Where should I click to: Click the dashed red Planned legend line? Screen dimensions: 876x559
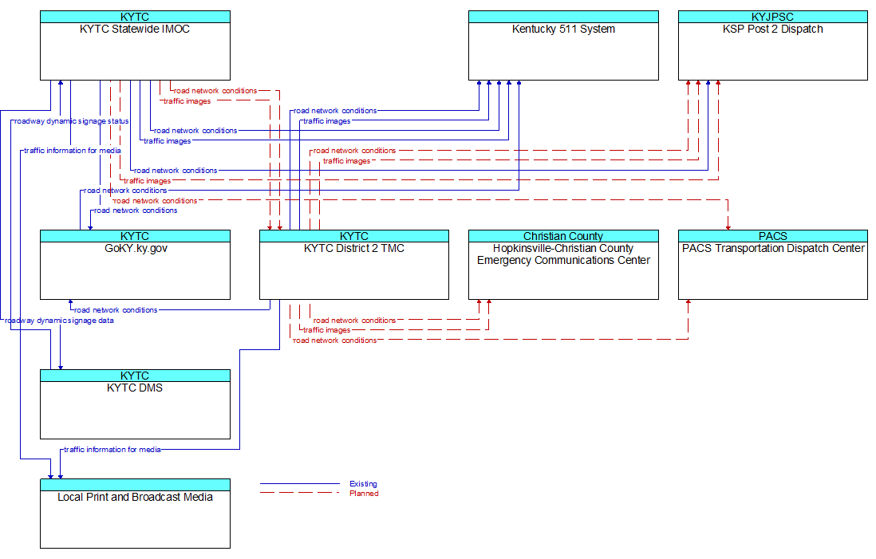[x=299, y=493]
